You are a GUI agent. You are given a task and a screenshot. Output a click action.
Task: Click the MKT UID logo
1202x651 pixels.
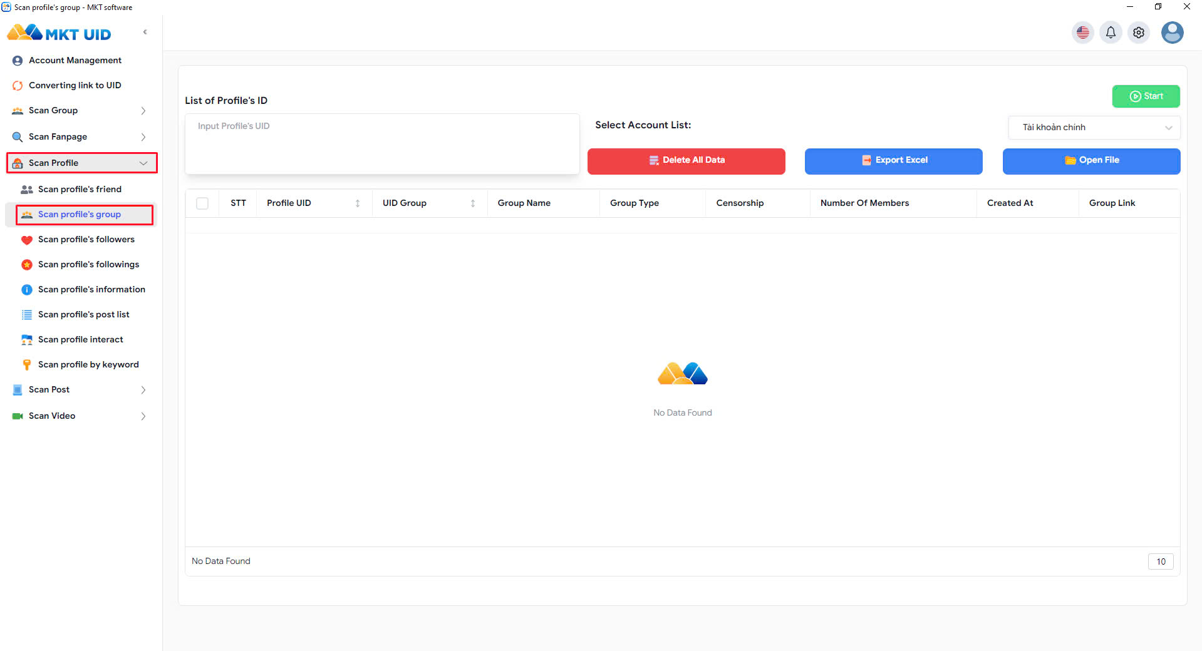pyautogui.click(x=59, y=33)
